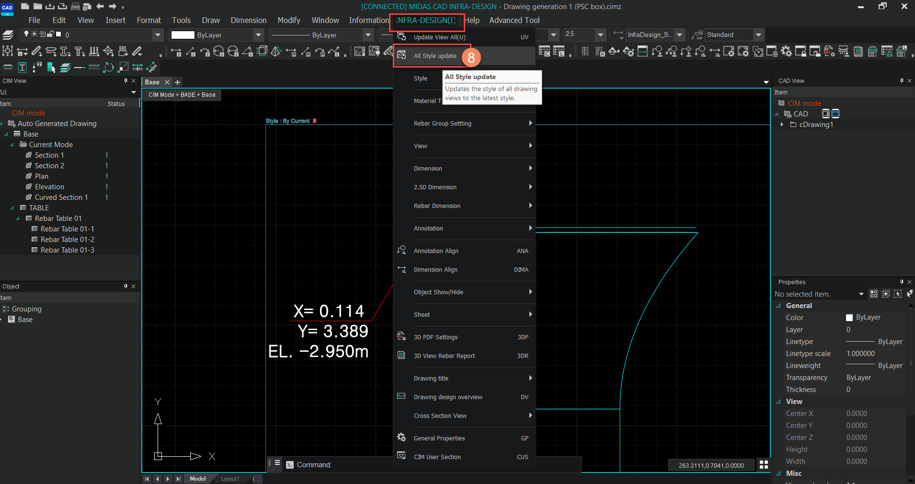Click the white layer color swatch

point(58,34)
